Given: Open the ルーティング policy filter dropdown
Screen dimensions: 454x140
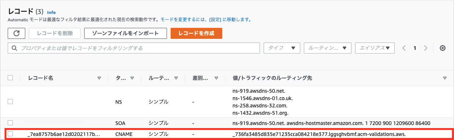Looking at the screenshot, I should tap(328, 48).
